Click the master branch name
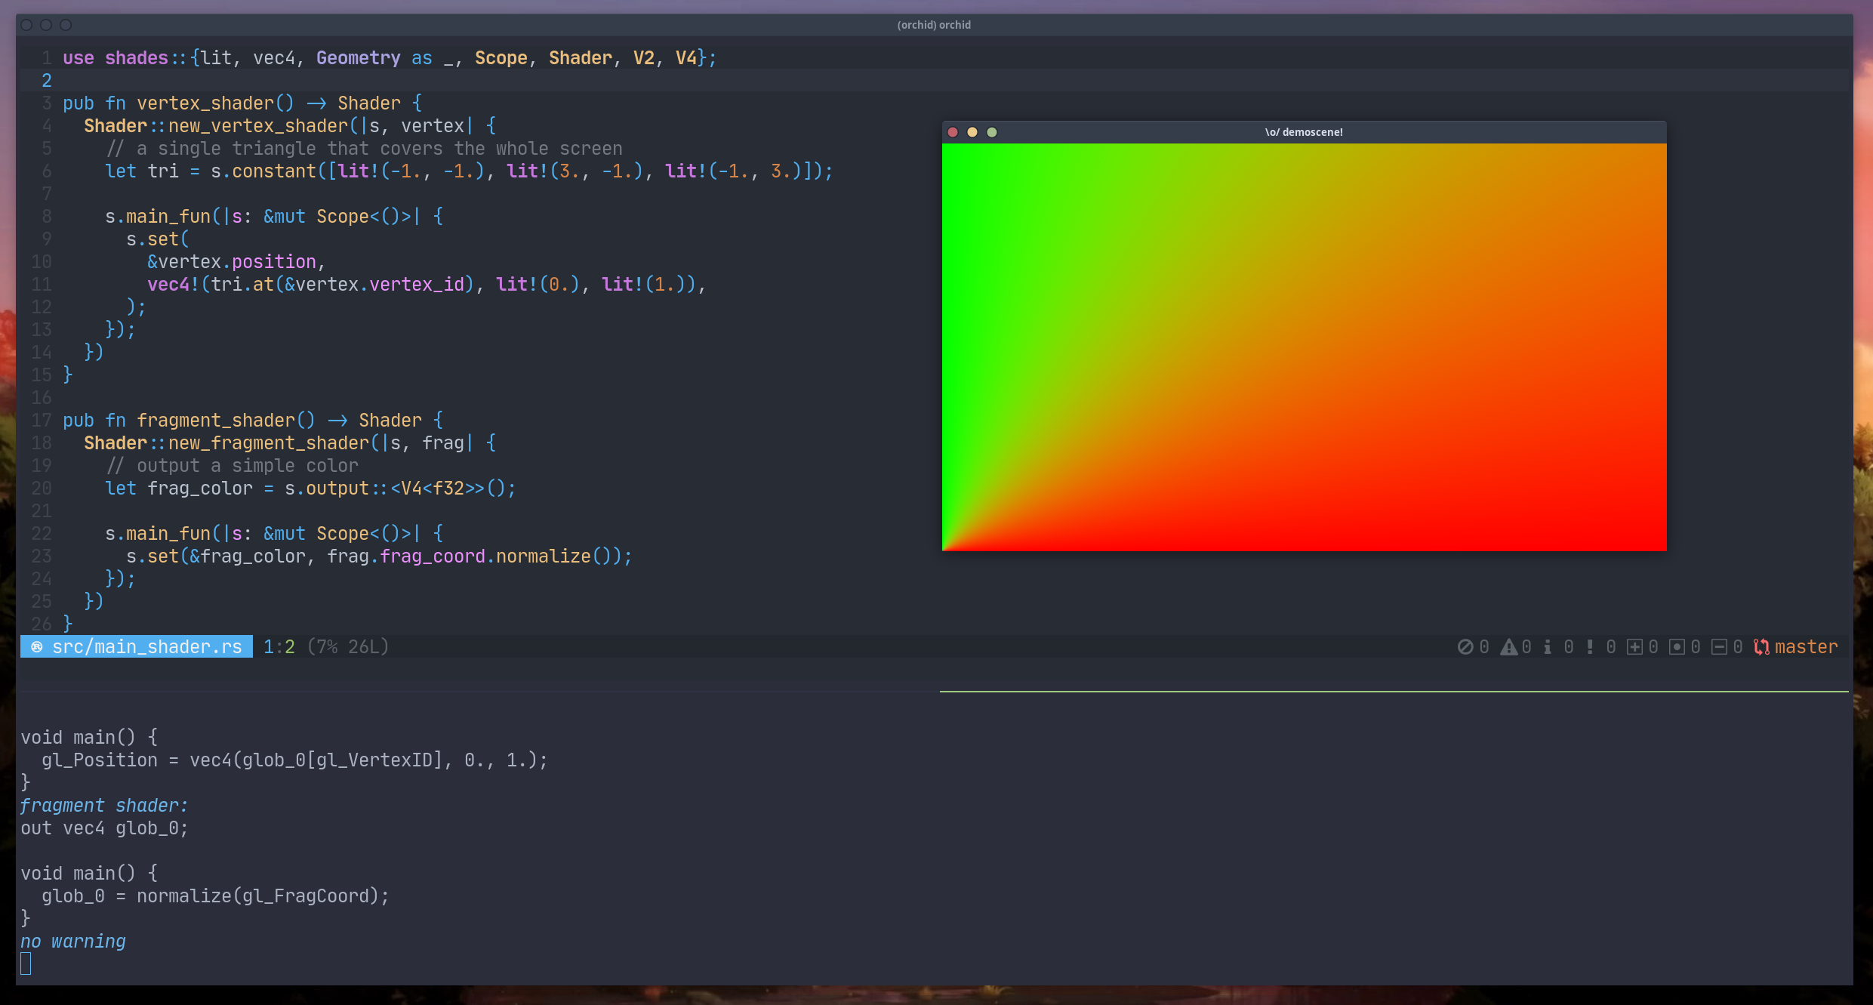Screen dimensions: 1873x1005 pos(1806,647)
